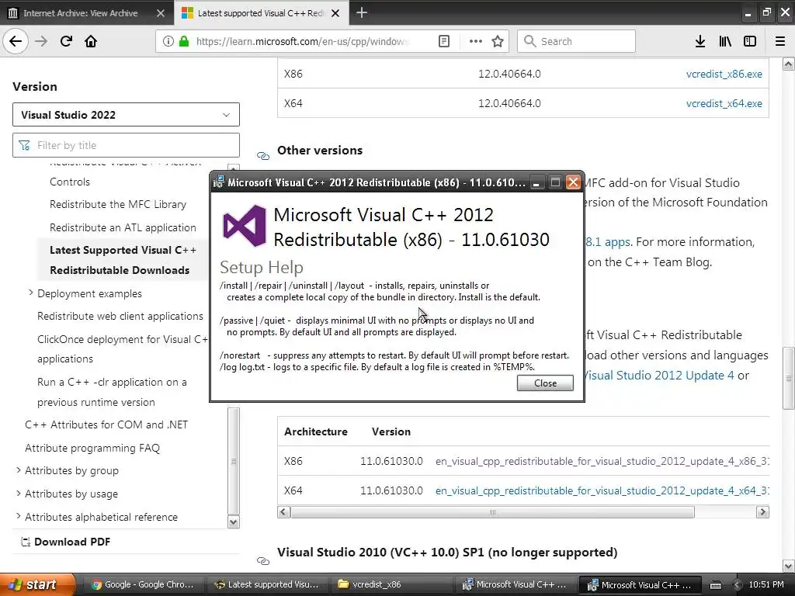Expand Attributes by group node
The height and width of the screenshot is (596, 795).
coord(19,470)
